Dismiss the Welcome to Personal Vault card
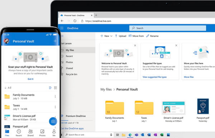215x138 pixels. [135, 45]
